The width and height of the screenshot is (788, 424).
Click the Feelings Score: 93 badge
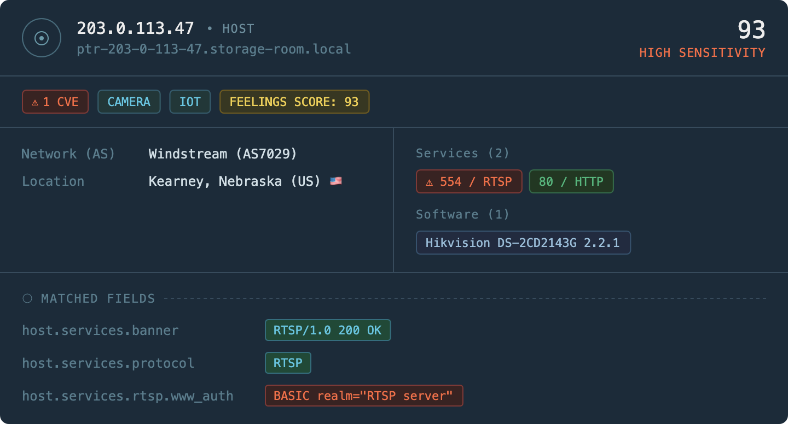(294, 102)
